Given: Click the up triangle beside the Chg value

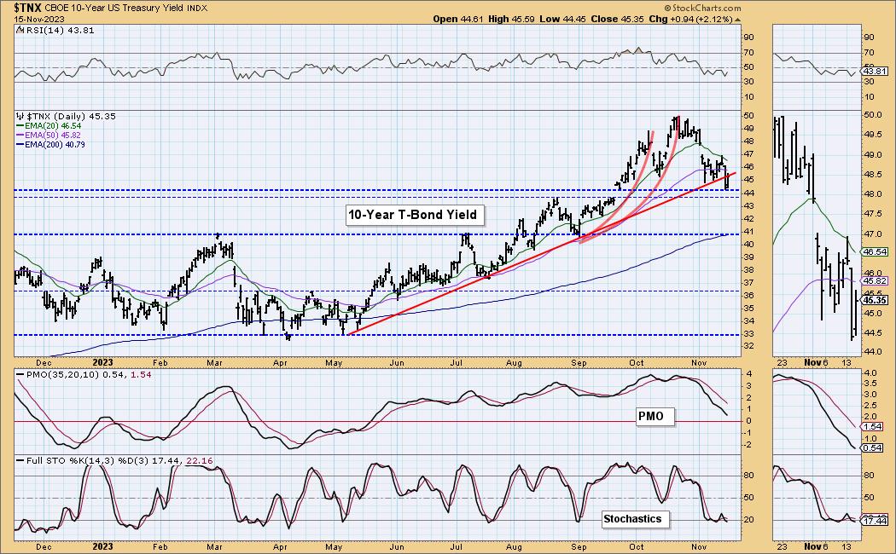Looking at the screenshot, I should click(x=737, y=20).
